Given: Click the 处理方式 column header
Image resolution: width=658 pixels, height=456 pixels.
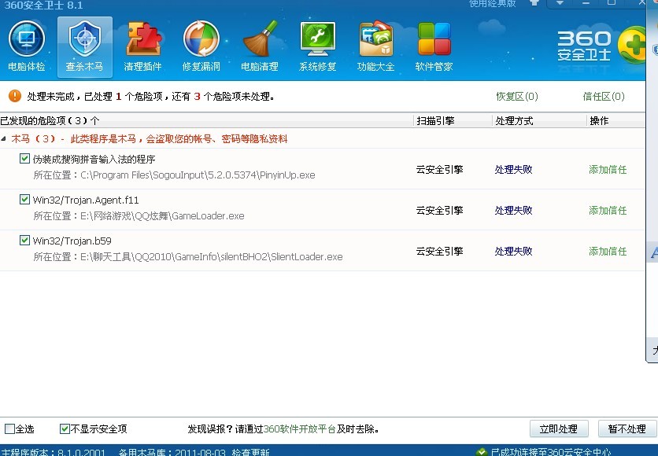Looking at the screenshot, I should 514,121.
